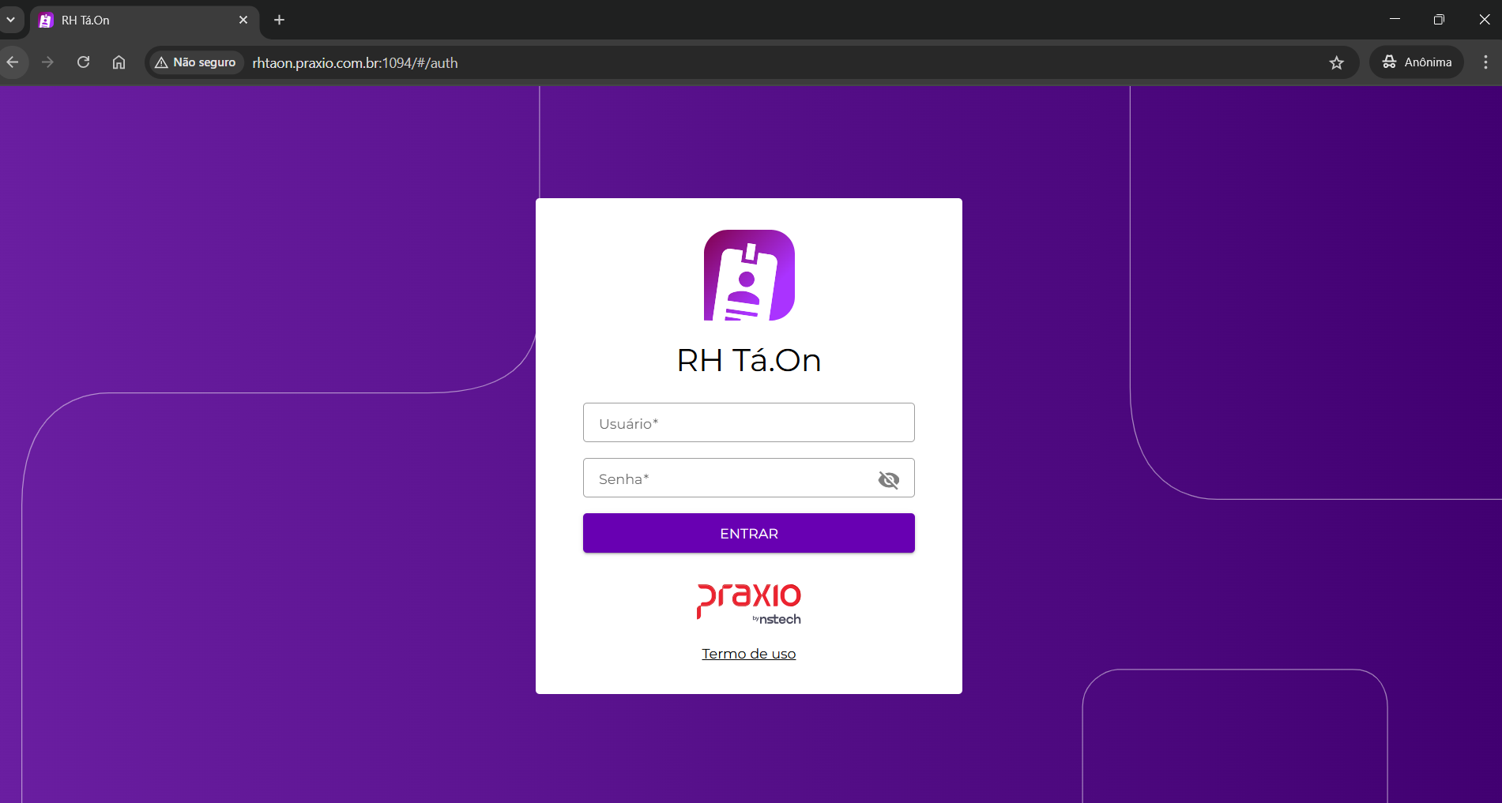Image resolution: width=1502 pixels, height=803 pixels.
Task: Click the Não seguro security indicator
Action: pyautogui.click(x=195, y=62)
